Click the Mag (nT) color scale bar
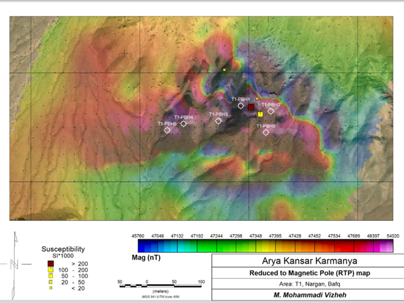 [x=266, y=245]
